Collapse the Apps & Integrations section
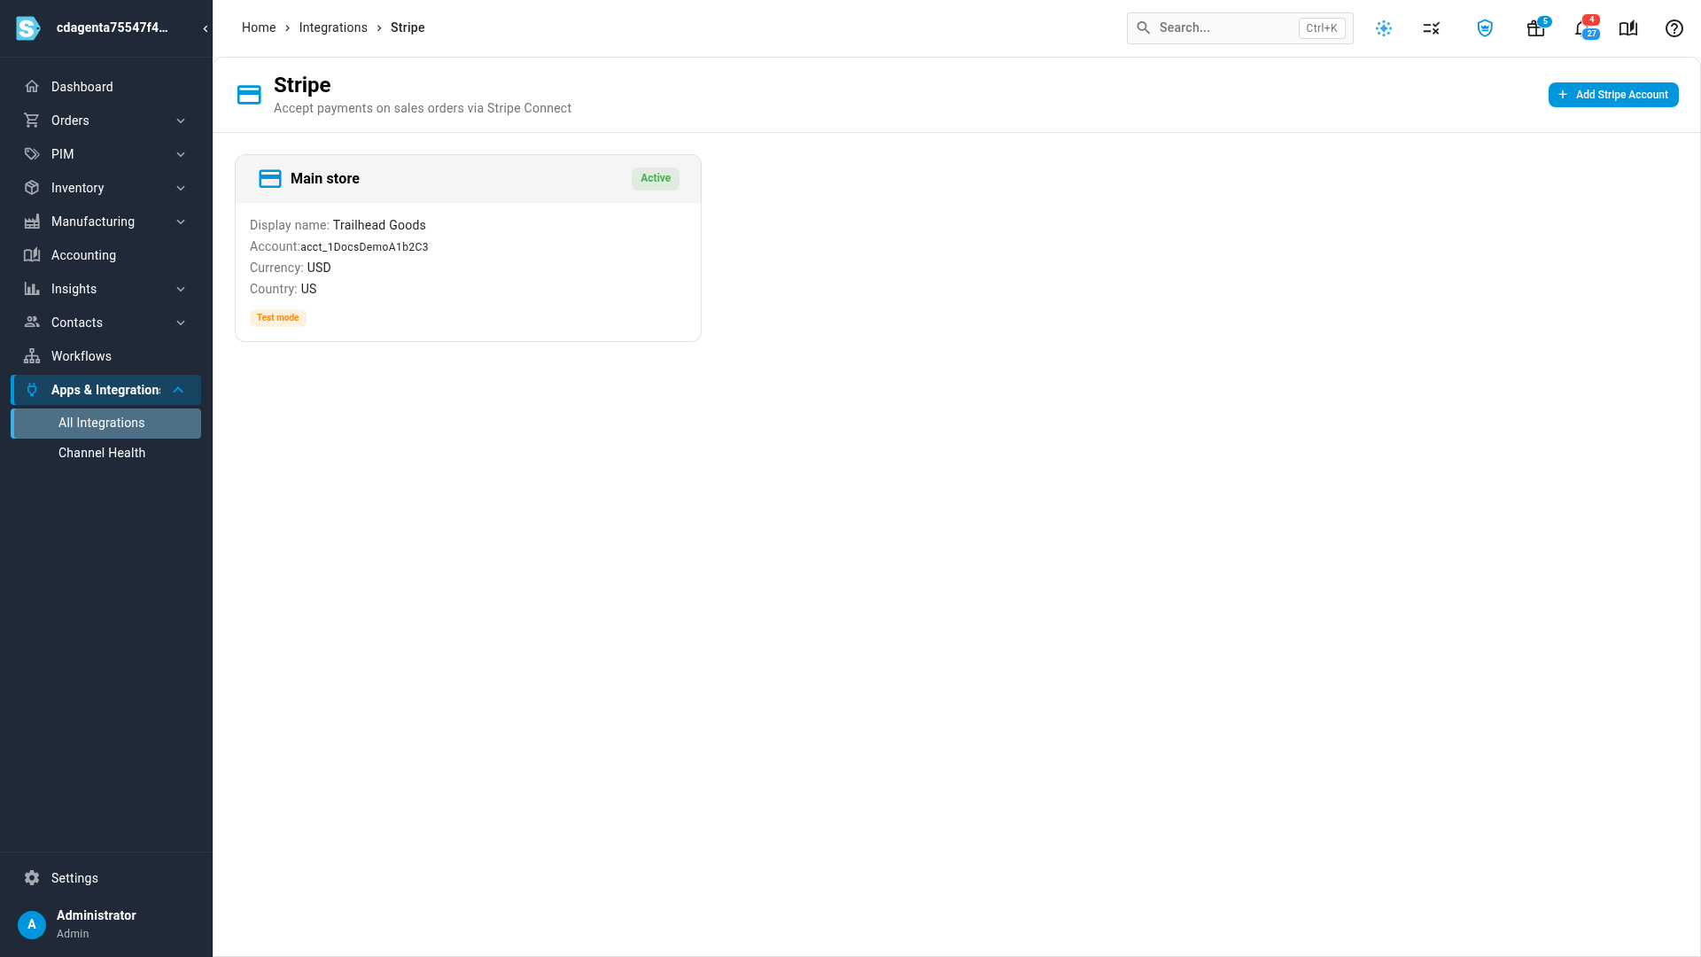1701x957 pixels. [178, 390]
